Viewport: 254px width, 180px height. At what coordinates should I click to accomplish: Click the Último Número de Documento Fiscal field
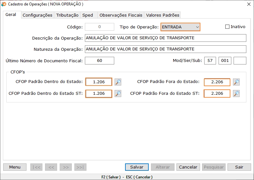pos(100,61)
